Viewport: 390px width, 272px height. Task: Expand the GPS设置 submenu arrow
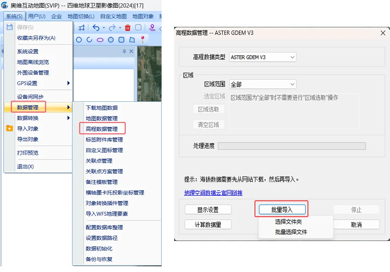[x=69, y=83]
